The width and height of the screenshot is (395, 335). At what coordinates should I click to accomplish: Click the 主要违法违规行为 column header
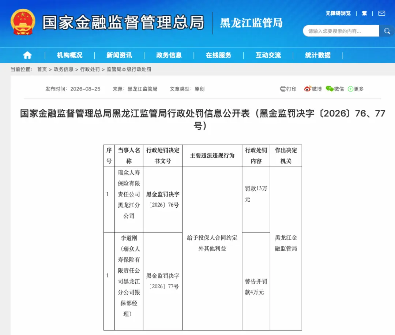point(212,156)
